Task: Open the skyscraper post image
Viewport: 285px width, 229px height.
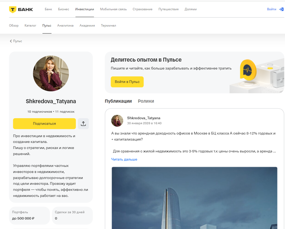Action: click(194, 197)
